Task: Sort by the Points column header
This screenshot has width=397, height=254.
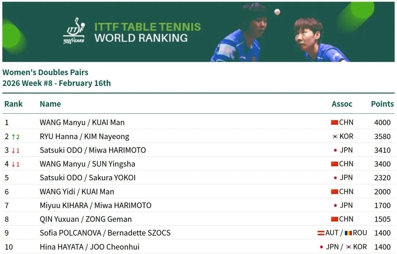Action: point(382,104)
